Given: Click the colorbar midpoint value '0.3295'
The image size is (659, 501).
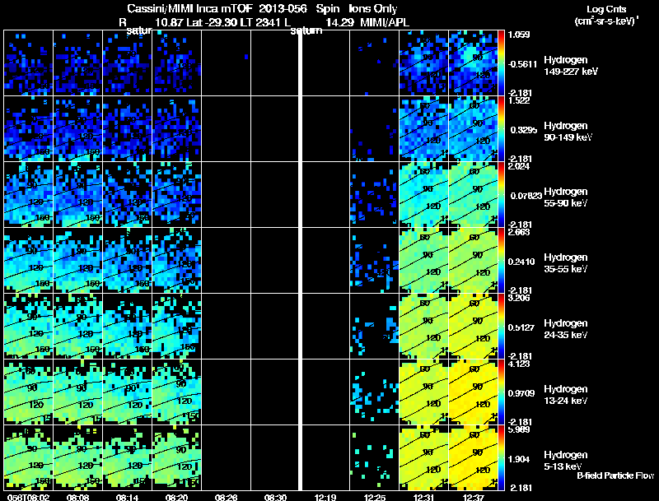Looking at the screenshot, I should (524, 130).
